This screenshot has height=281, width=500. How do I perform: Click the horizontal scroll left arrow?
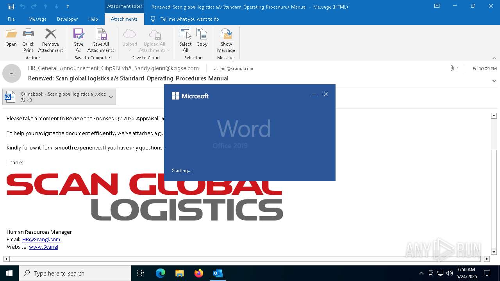(x=6, y=259)
